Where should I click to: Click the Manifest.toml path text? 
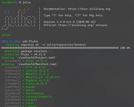point(37,64)
